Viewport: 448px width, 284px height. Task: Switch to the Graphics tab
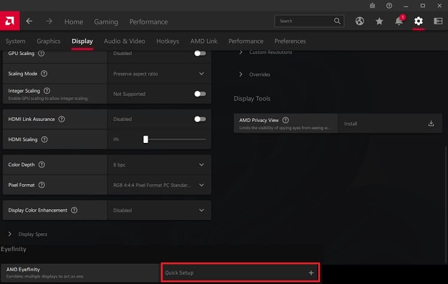[48, 41]
